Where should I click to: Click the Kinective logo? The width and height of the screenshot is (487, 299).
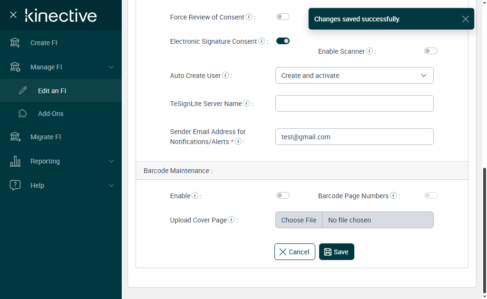(61, 16)
